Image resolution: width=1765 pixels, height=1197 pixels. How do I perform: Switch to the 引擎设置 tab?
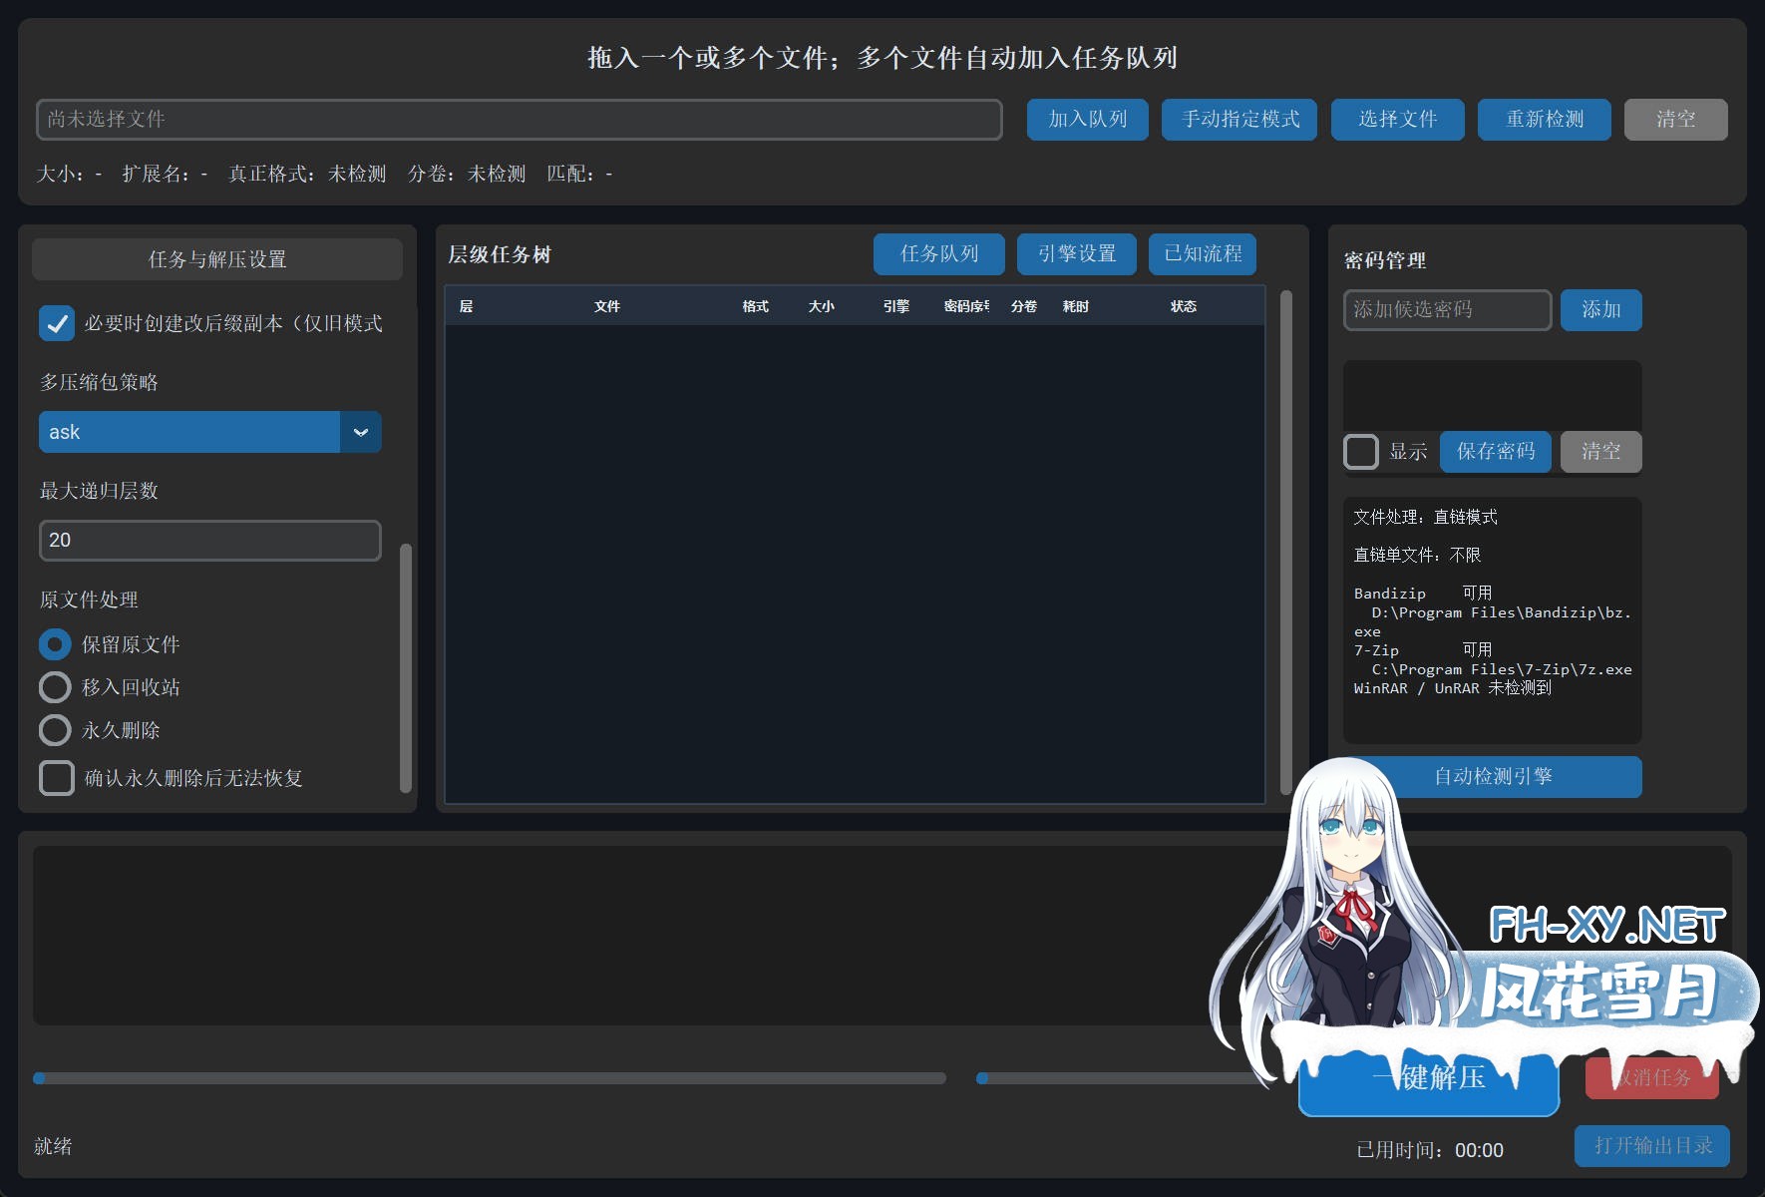coord(1077,254)
